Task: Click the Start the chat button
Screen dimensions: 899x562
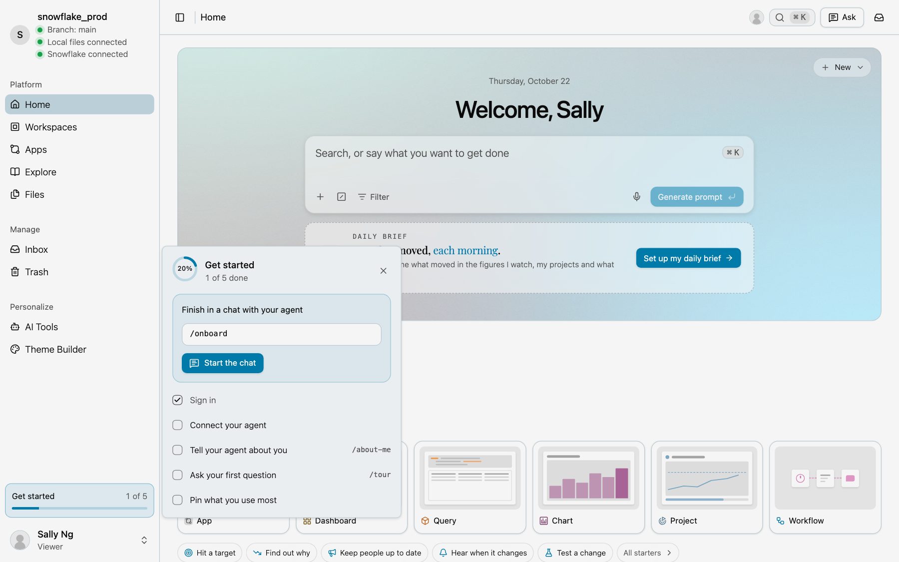Action: tap(223, 363)
